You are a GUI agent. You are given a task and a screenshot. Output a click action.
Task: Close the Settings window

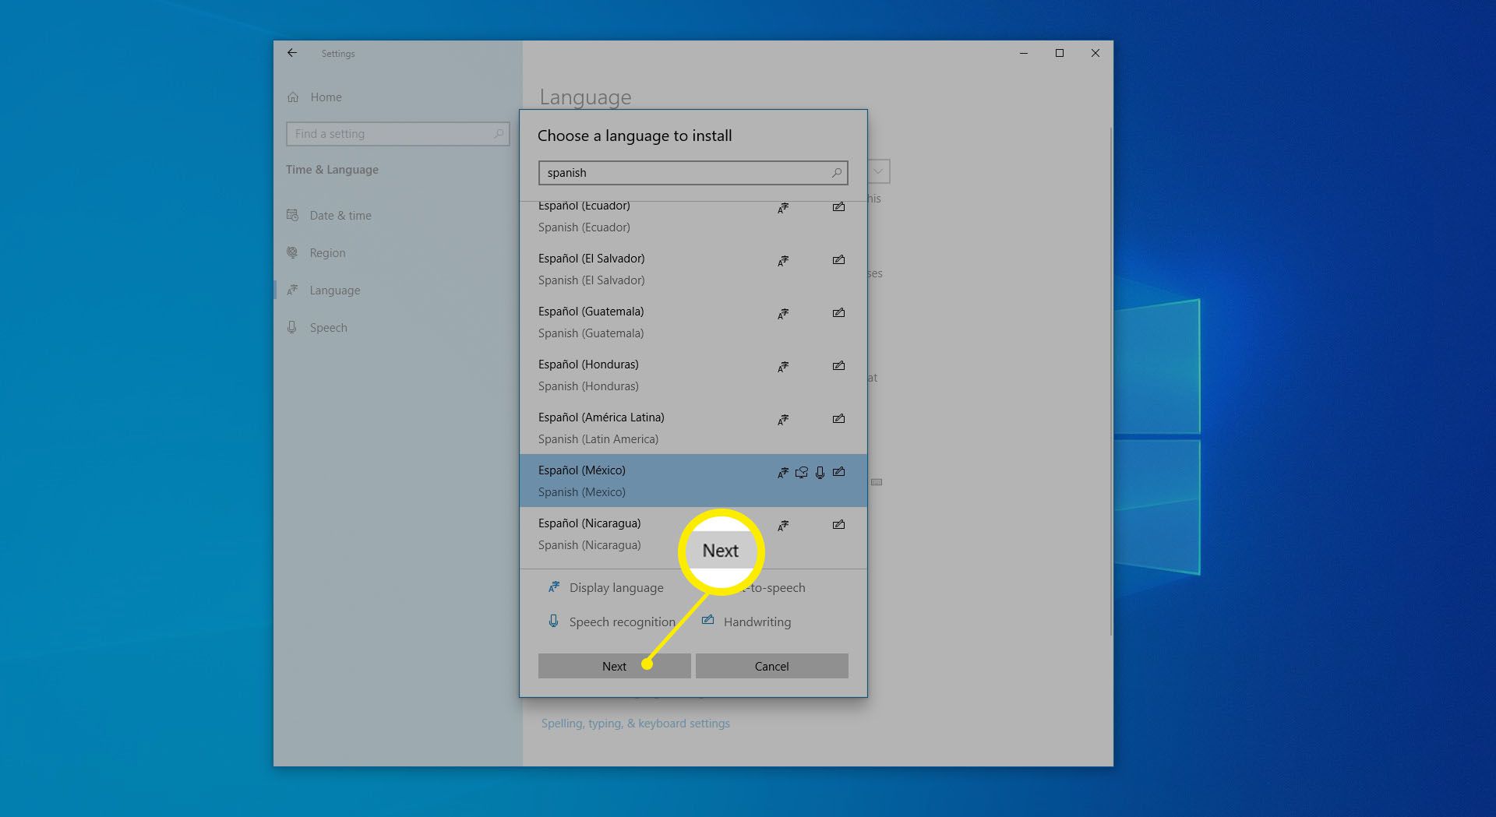1096,53
